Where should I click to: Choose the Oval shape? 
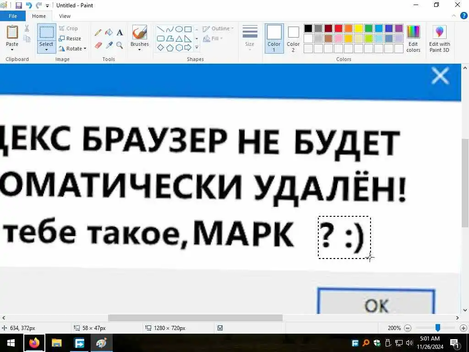[179, 29]
